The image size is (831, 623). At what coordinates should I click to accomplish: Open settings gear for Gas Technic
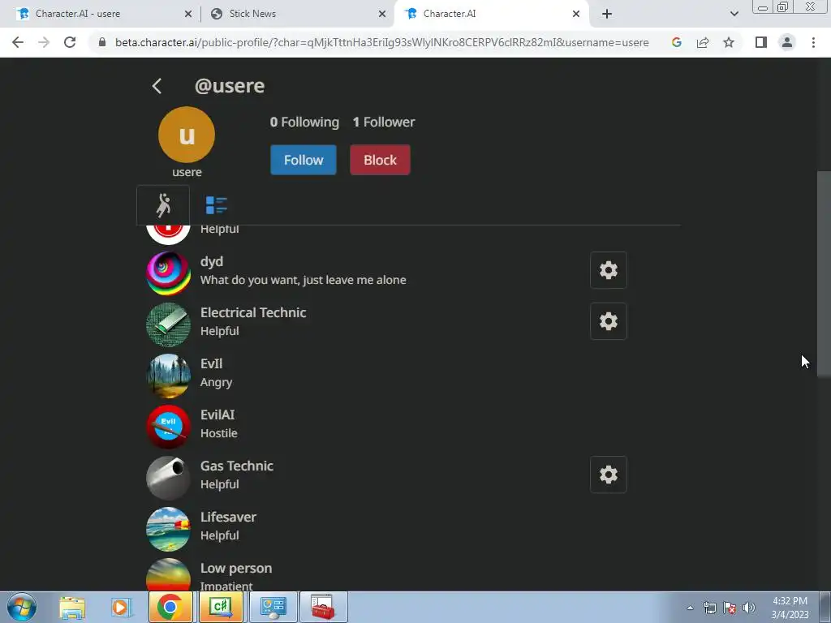609,475
